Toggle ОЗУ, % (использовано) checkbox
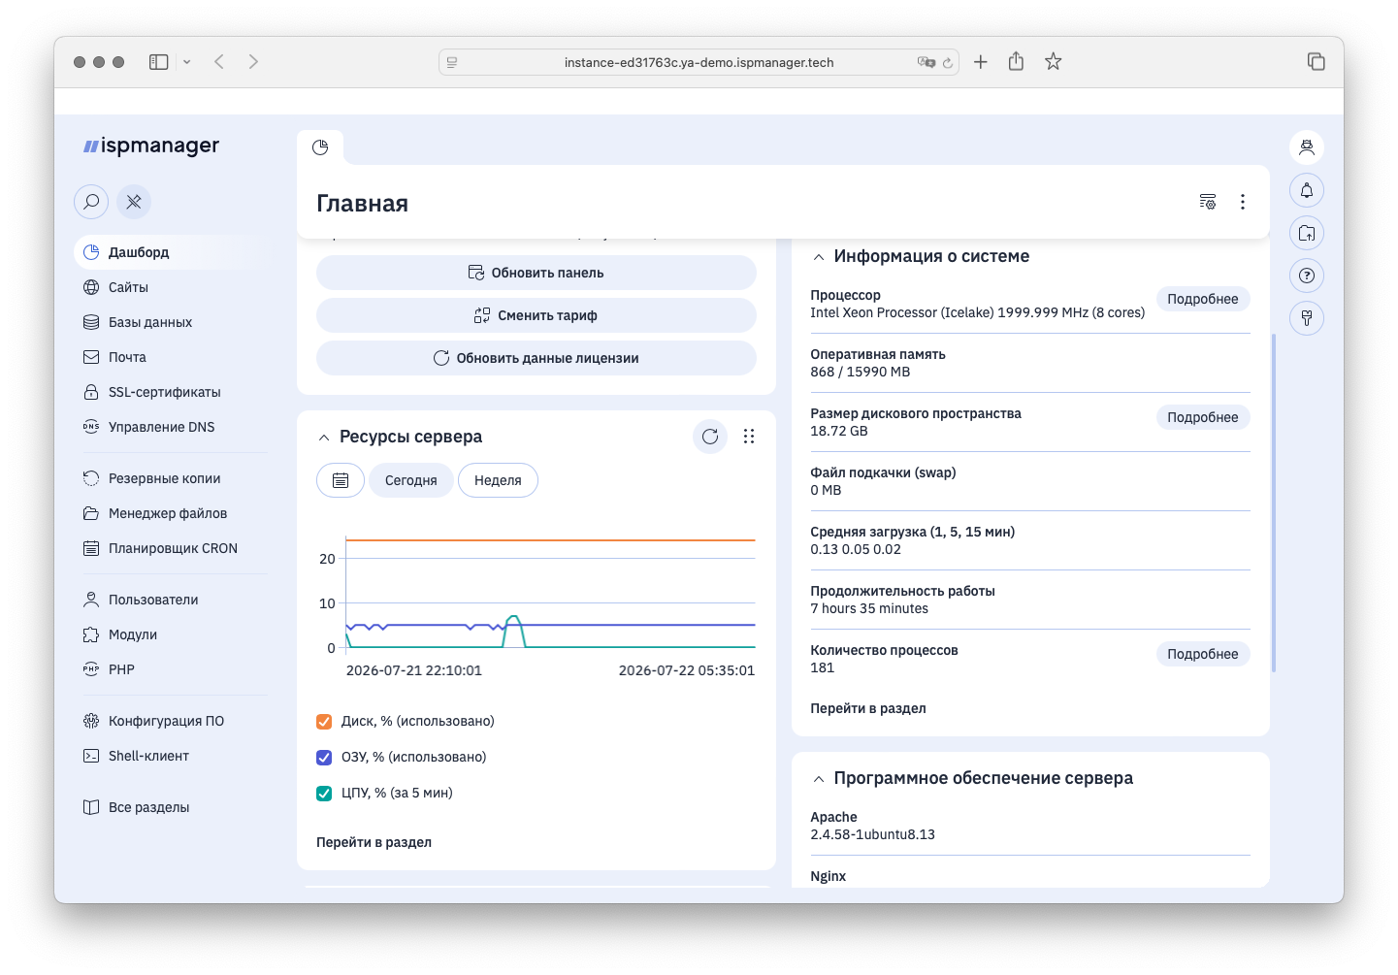Viewport: 1398px width, 975px height. coord(324,757)
